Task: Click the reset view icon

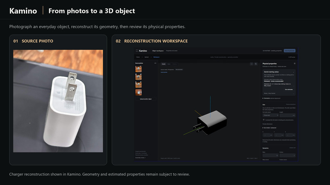Action: click(x=256, y=64)
